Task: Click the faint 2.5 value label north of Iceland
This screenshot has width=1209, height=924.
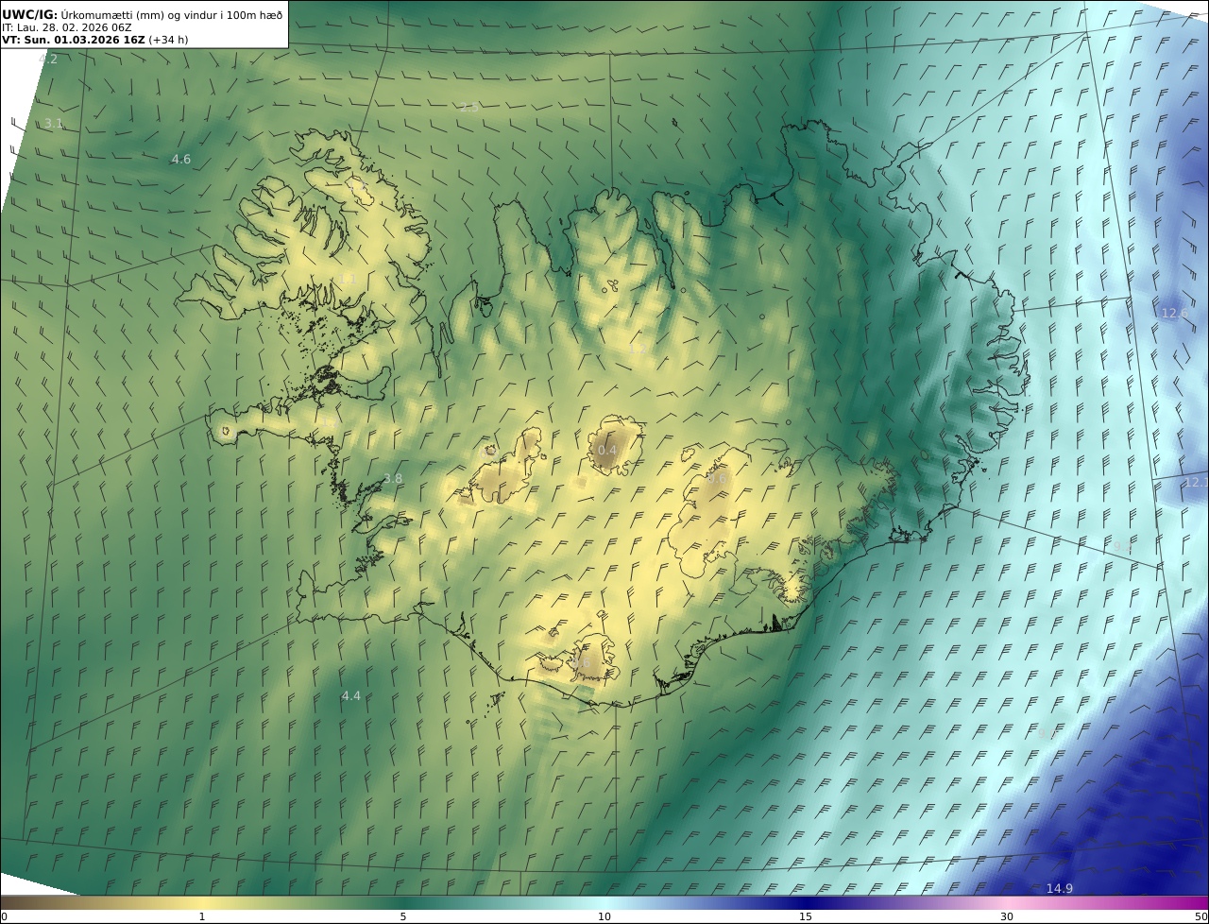Action: point(469,108)
